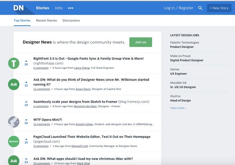This screenshot has width=235, height=165.
Task: Open 3 comments on PageCloud story
Action: click(x=41, y=146)
